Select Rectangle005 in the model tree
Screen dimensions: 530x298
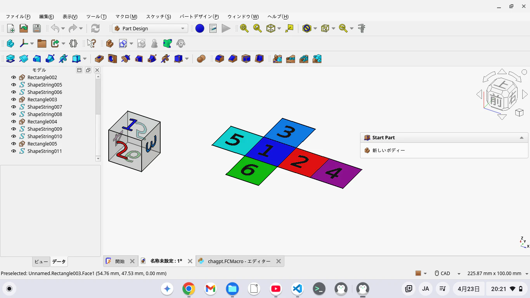click(x=42, y=144)
